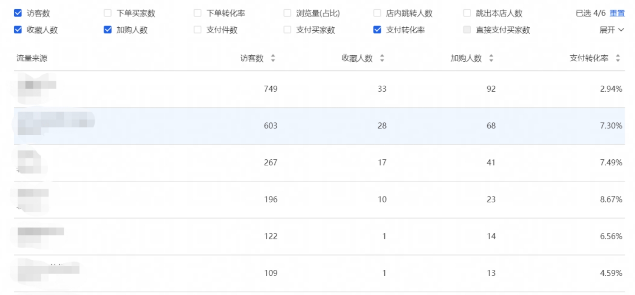Enable the 支付件数 metric
Screen dimensions: 635x295
tap(197, 30)
